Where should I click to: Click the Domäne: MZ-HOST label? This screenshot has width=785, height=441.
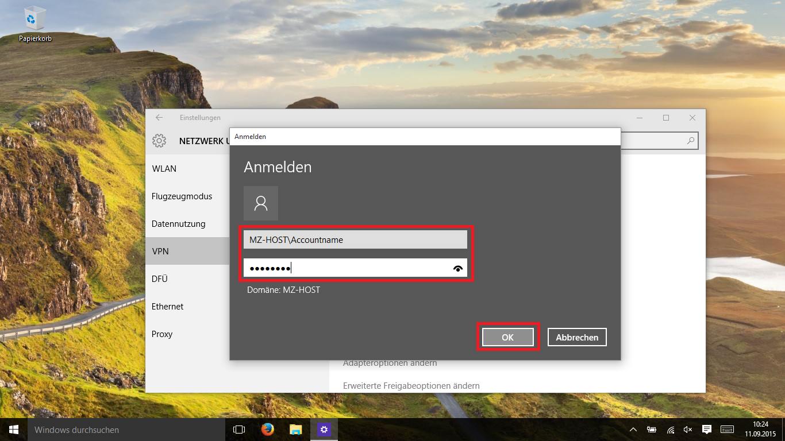tap(283, 290)
